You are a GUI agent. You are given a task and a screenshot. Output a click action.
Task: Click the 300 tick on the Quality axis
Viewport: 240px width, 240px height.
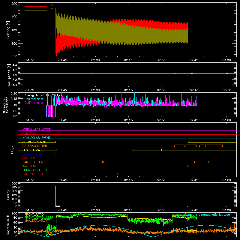[14, 184]
